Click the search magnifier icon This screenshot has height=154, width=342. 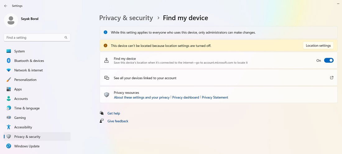66,38
